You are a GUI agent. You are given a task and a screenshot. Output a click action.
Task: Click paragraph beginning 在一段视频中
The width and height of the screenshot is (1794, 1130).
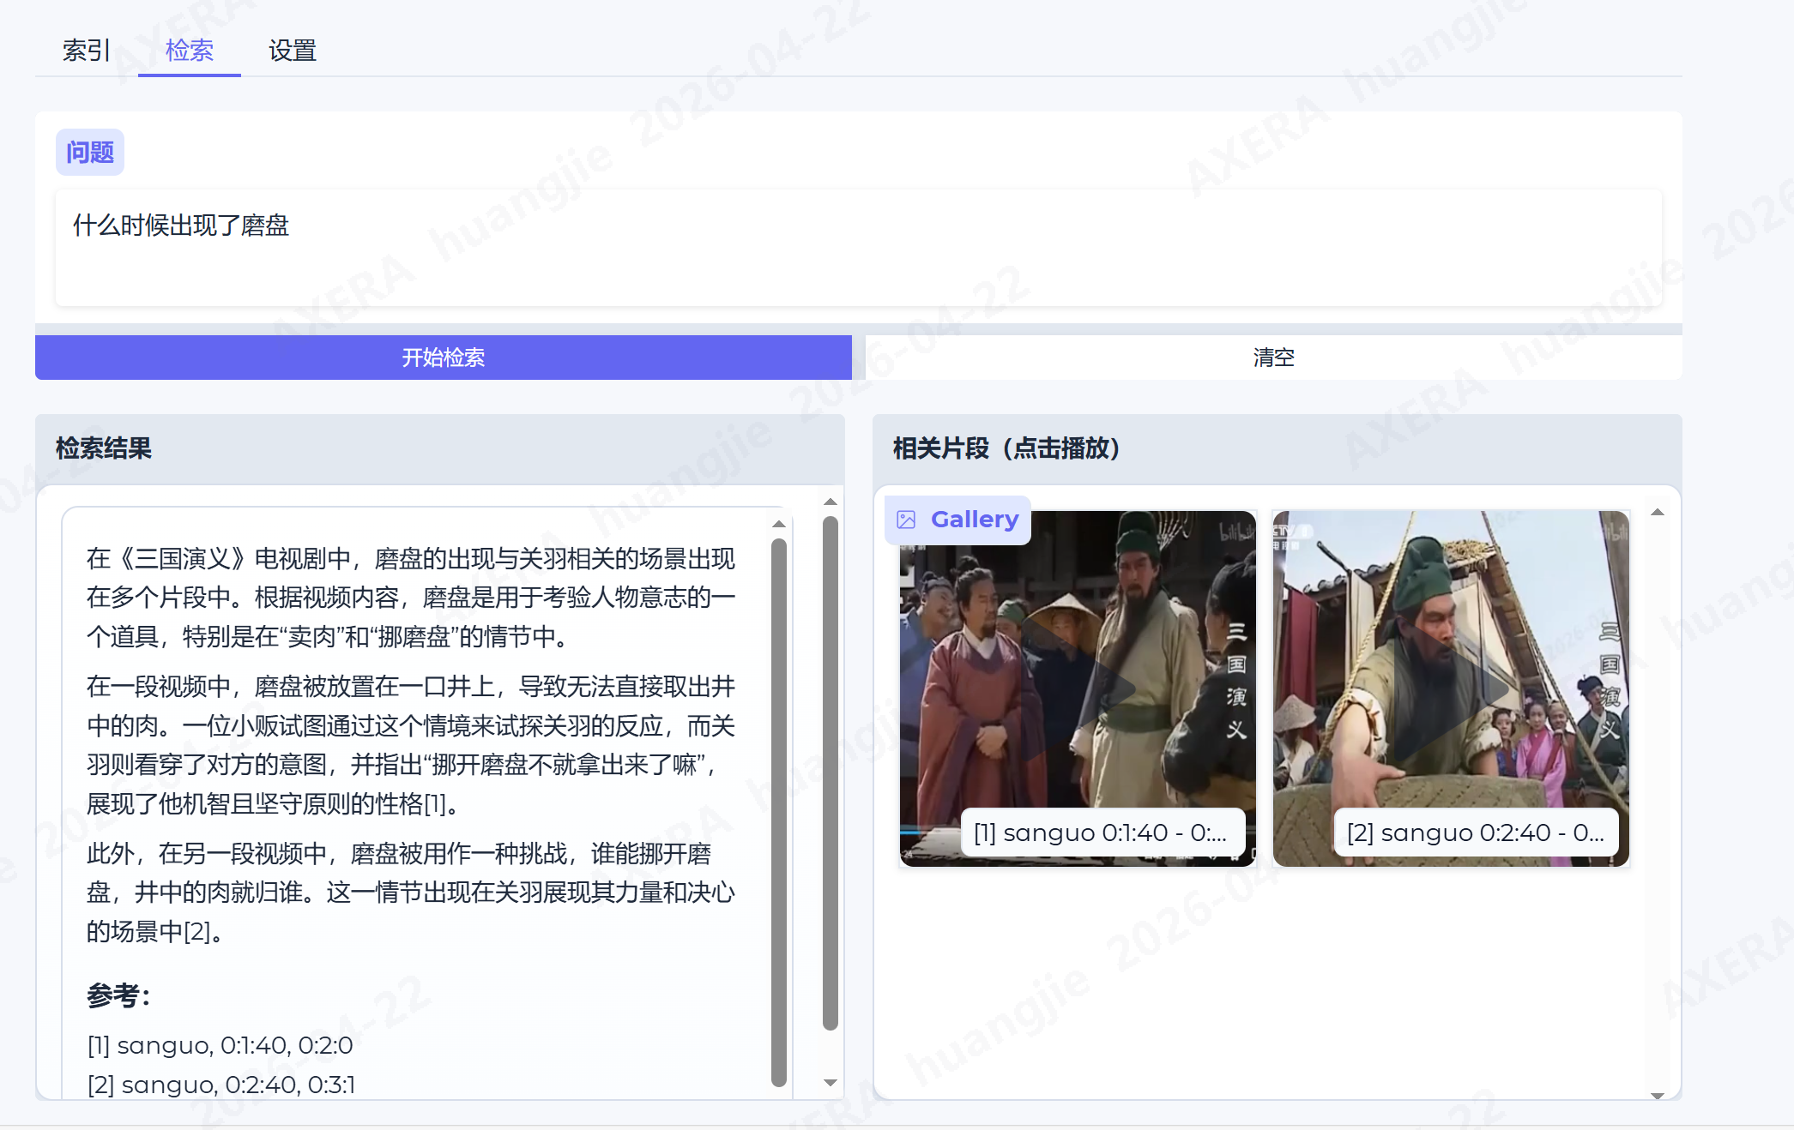point(411,745)
